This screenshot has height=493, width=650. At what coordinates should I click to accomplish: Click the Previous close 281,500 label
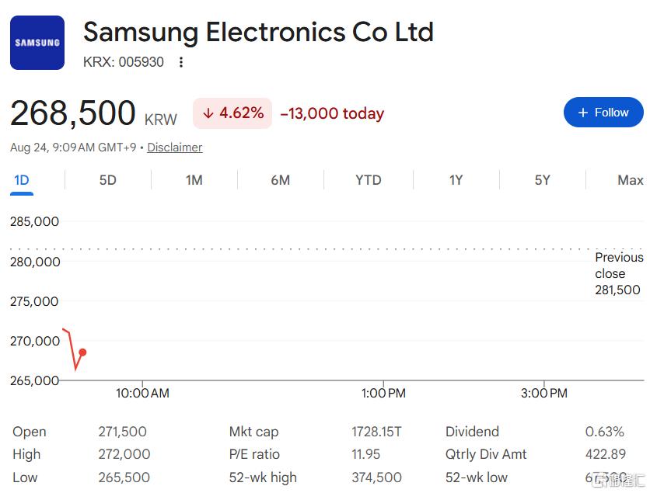(620, 273)
